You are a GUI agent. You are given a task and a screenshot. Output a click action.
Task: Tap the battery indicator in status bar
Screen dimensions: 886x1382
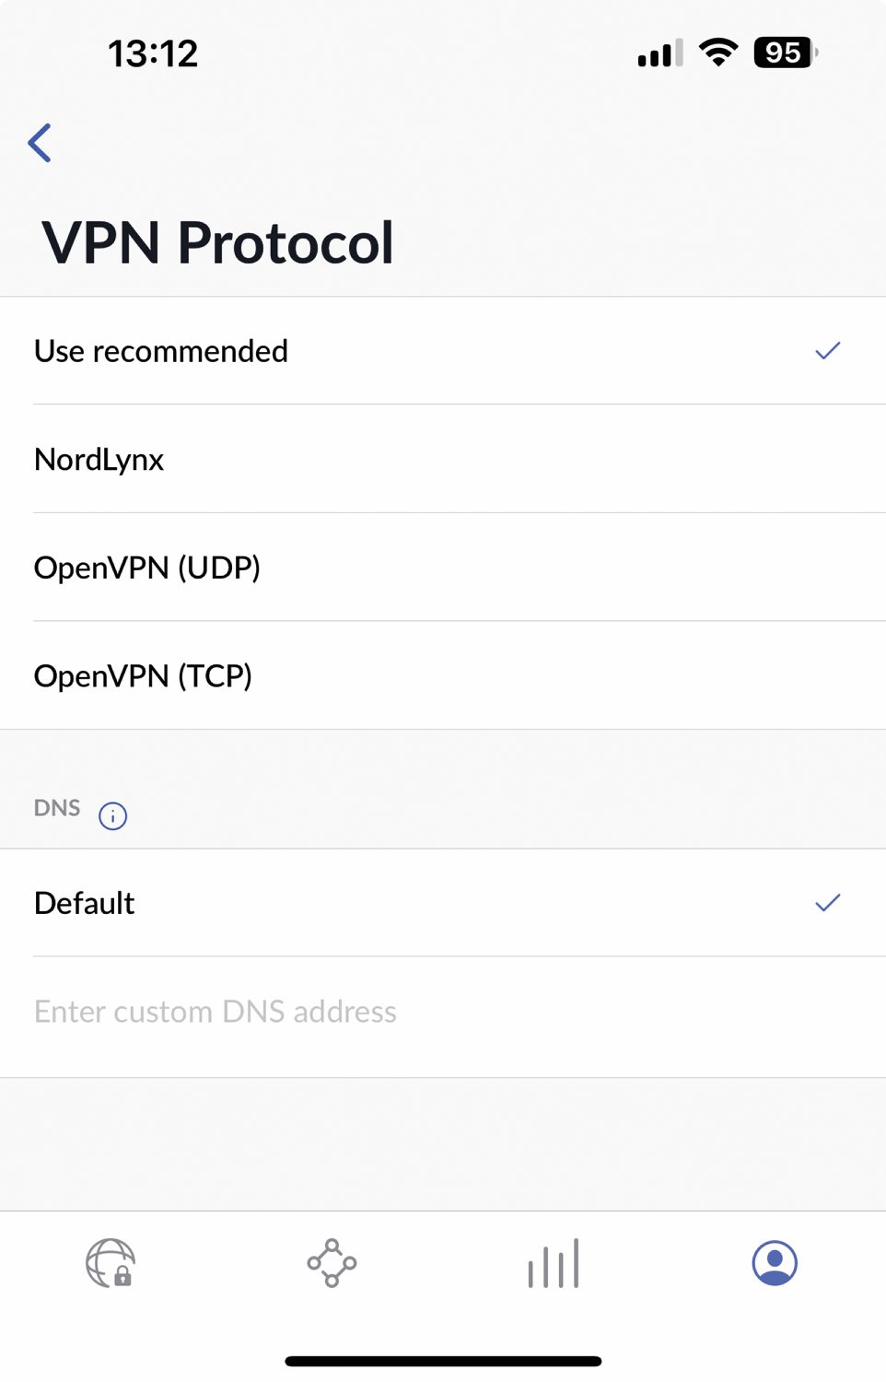786,53
